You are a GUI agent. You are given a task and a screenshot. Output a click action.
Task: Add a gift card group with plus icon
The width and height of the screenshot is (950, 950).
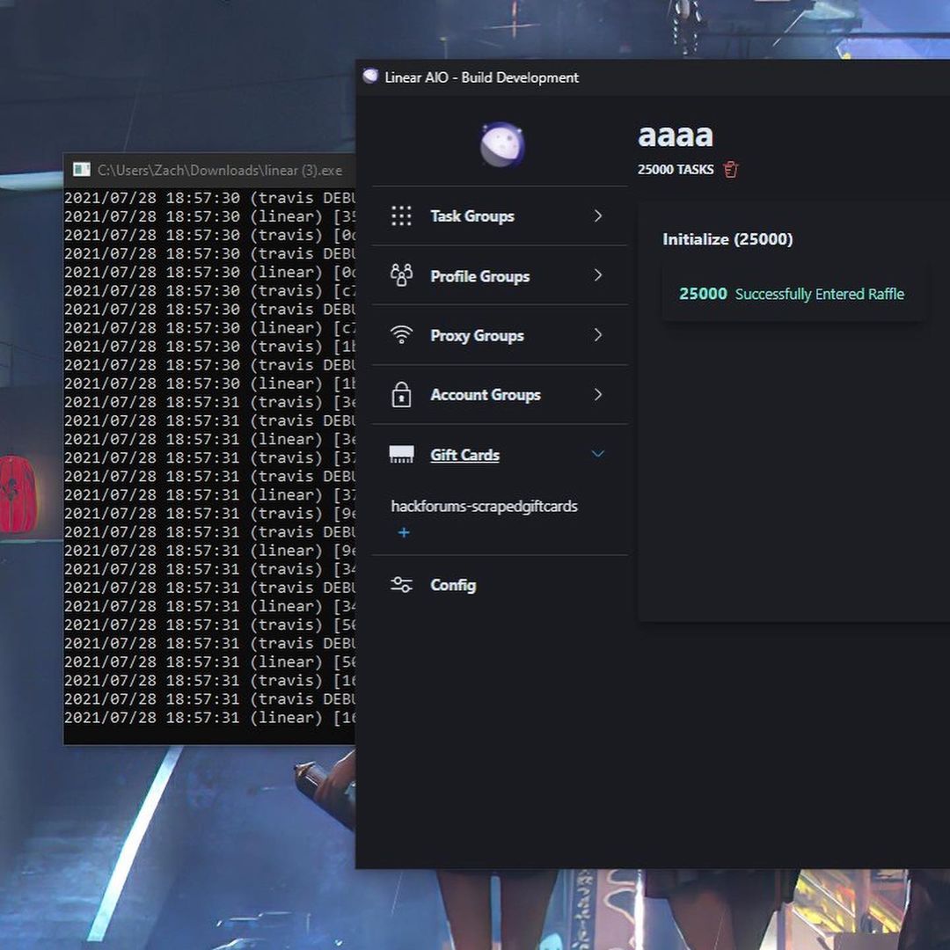pos(404,532)
